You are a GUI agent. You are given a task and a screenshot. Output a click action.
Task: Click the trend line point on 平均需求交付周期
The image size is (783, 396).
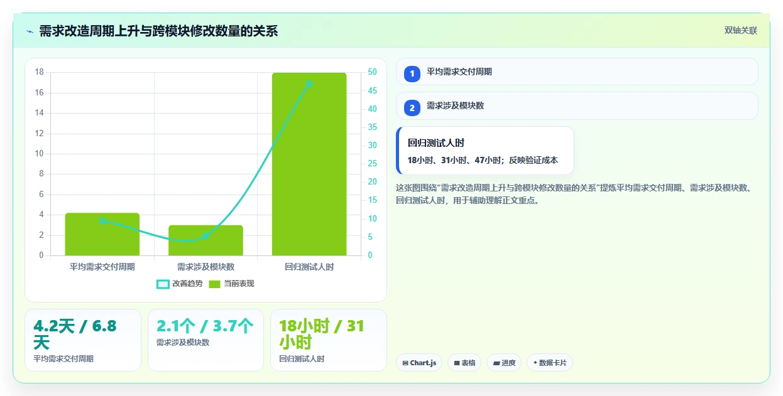(102, 221)
